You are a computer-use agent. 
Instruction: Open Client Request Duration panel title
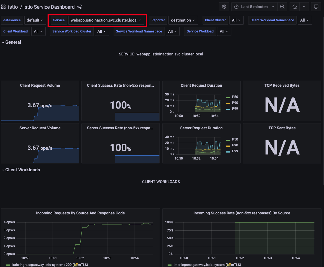201,85
